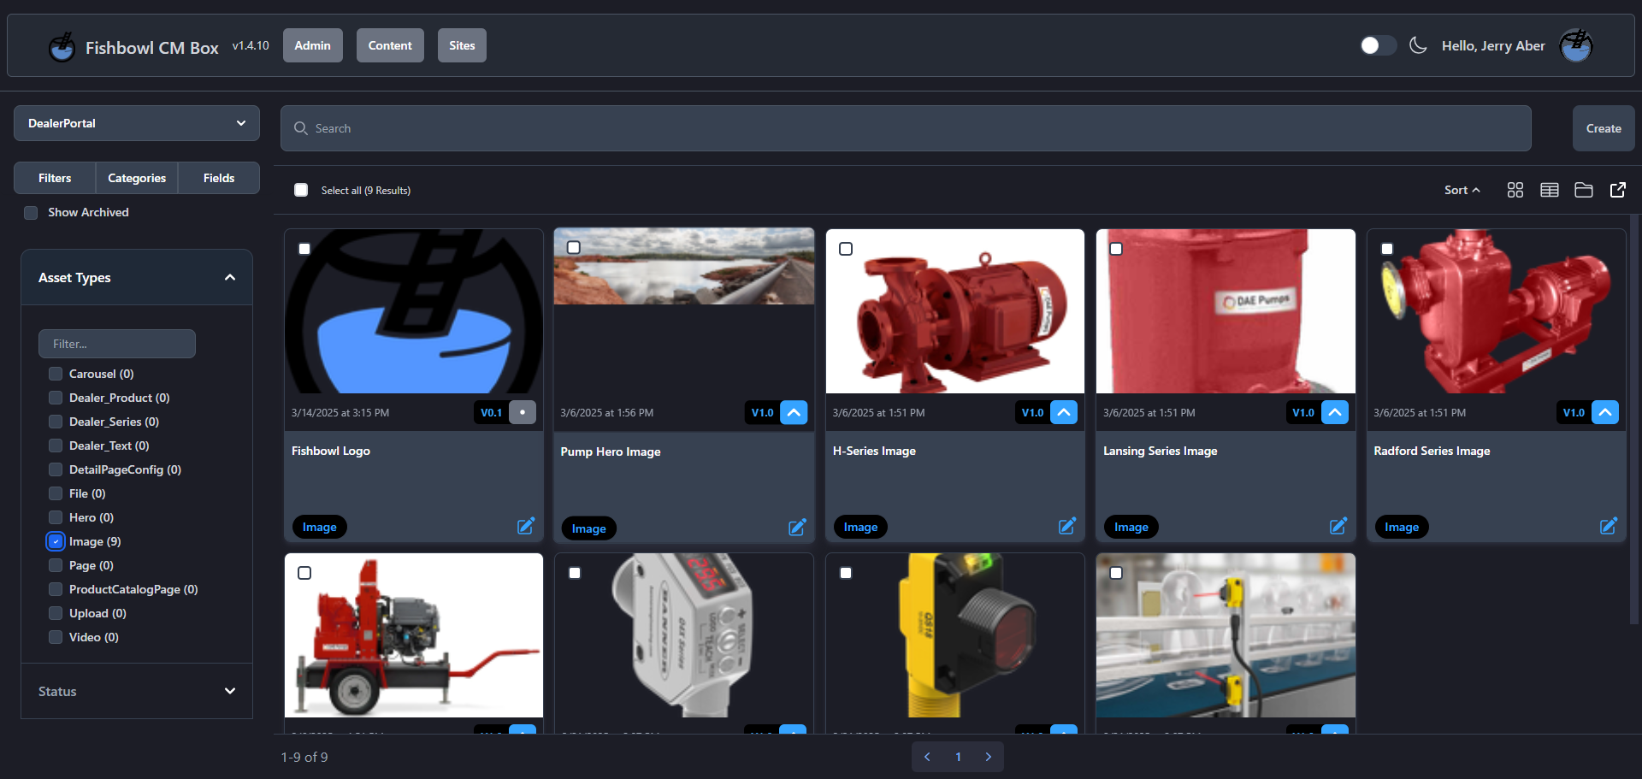Switch to grid view icon

point(1515,190)
